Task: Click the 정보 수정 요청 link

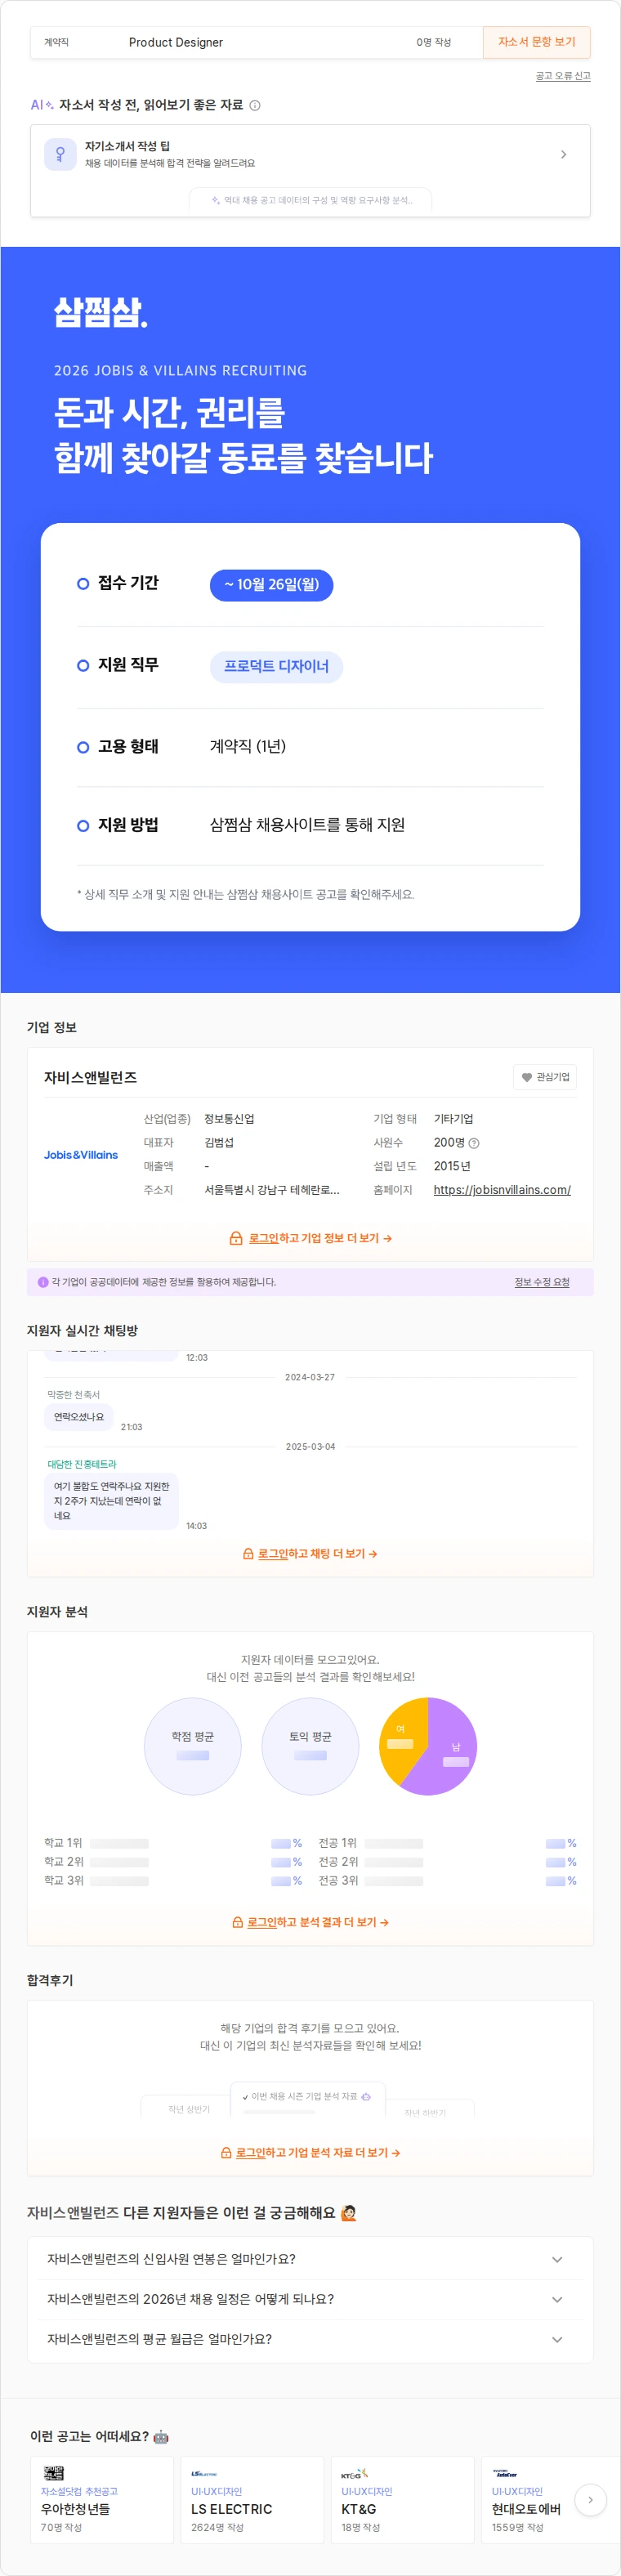Action: click(x=542, y=1282)
